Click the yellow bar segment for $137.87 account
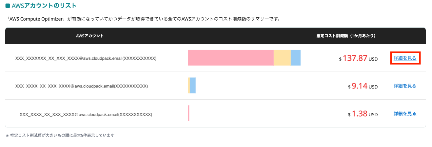 click(282, 58)
